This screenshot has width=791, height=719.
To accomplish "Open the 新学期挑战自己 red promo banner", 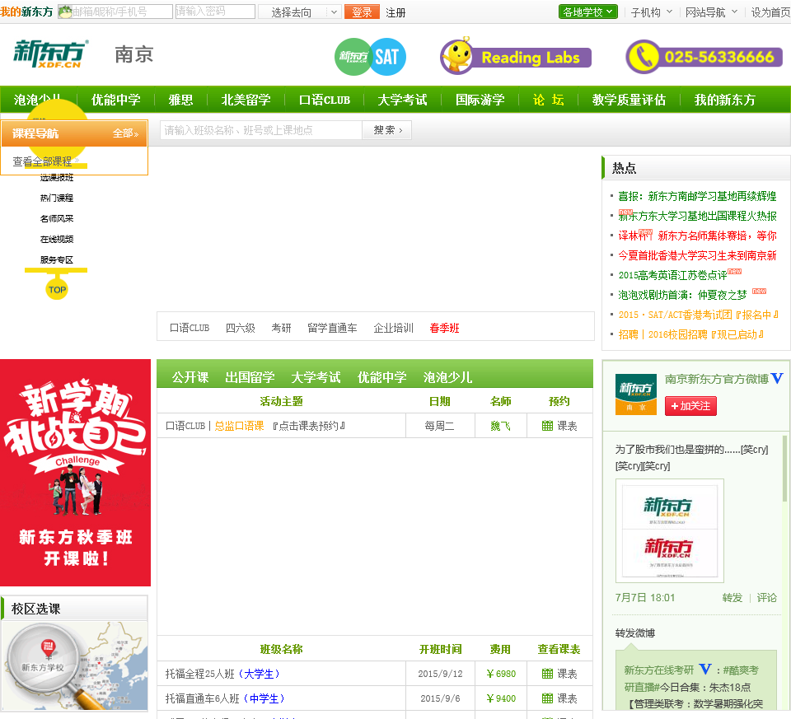I will (75, 473).
